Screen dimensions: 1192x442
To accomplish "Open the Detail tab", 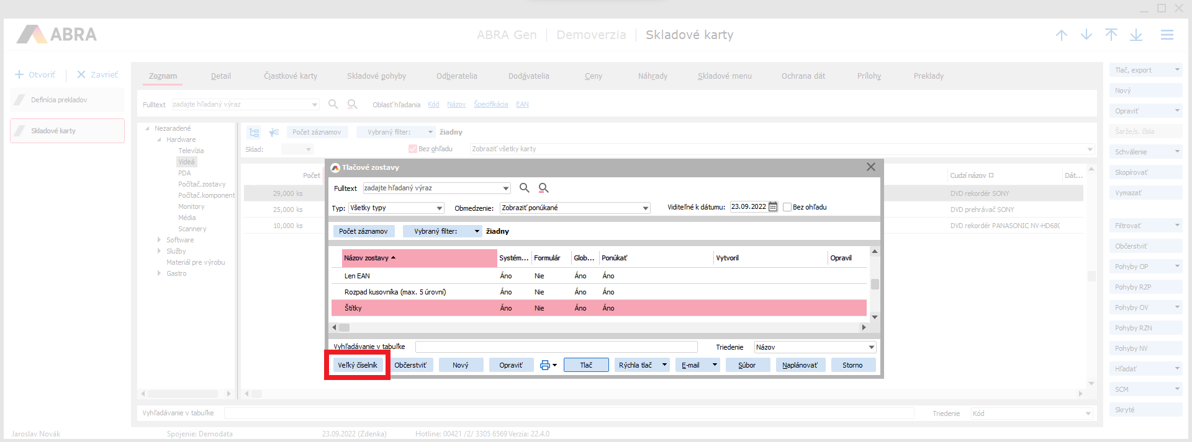I will [x=220, y=76].
